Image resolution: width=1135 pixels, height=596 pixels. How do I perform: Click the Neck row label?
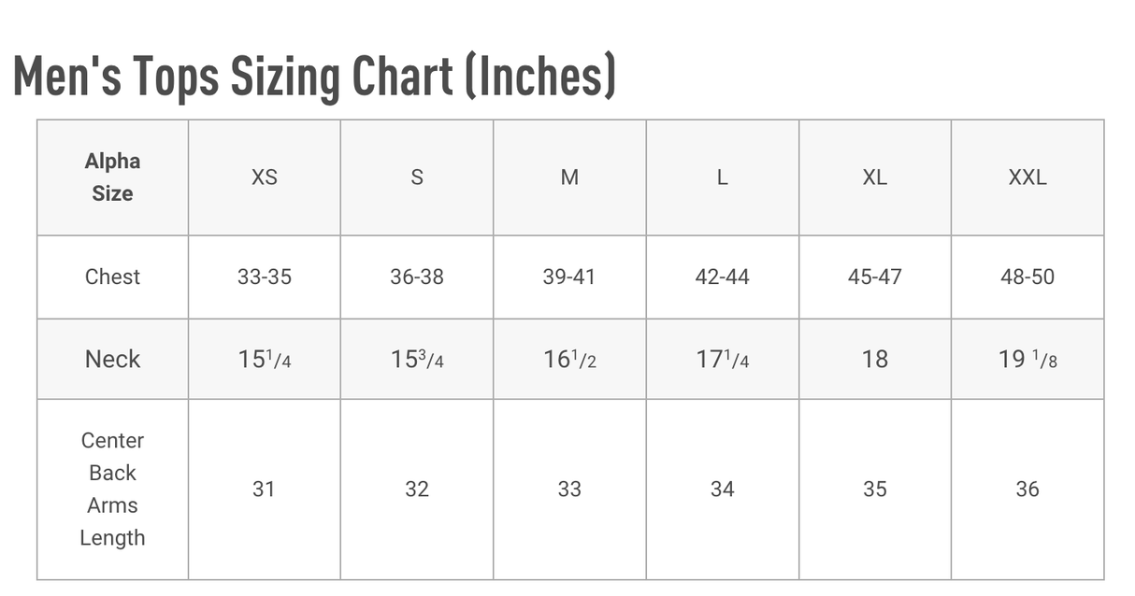click(112, 359)
